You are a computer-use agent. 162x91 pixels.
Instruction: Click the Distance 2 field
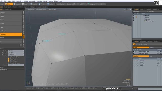16,55
